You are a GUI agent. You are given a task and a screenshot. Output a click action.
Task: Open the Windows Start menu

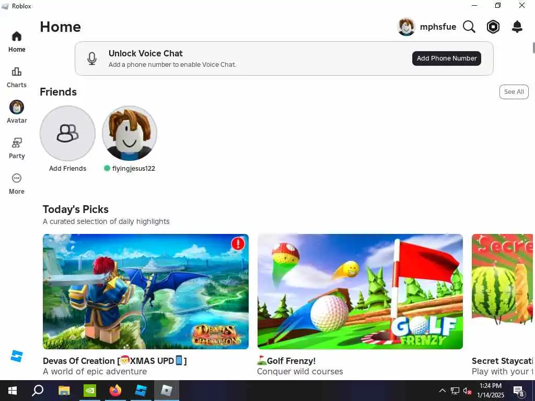pos(13,391)
